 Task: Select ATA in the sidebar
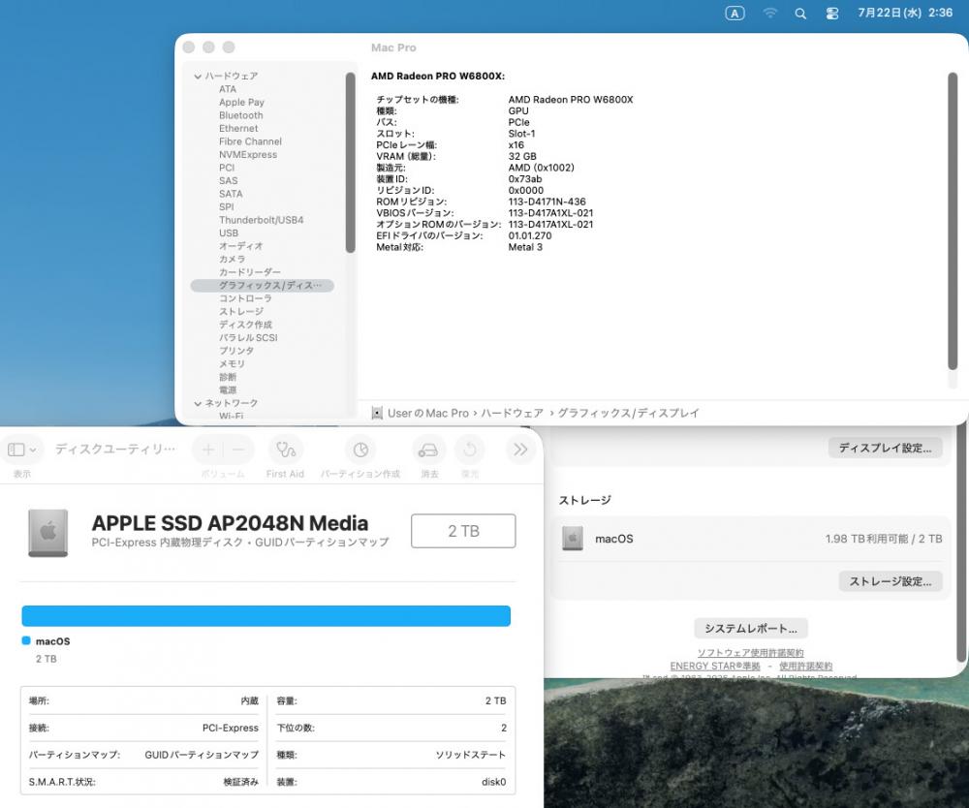point(228,89)
